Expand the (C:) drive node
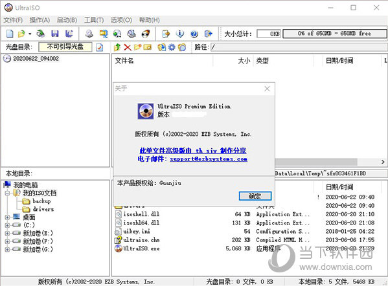The height and width of the screenshot is (286, 388). coord(7,225)
